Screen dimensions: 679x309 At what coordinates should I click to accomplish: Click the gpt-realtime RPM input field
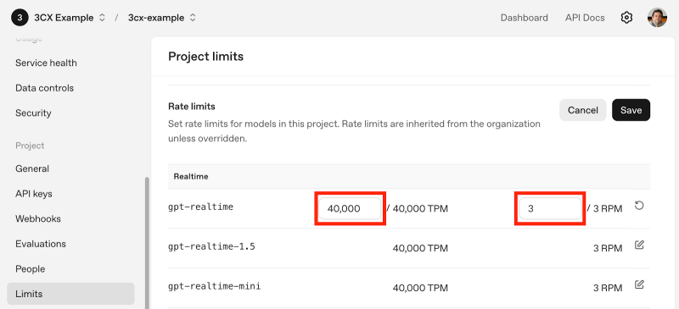[550, 209]
